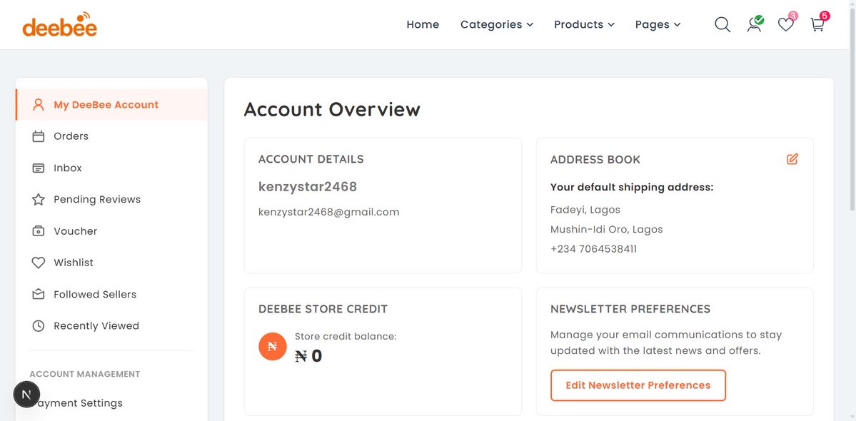Screen dimensions: 856x421
Task: Open the My DeeBee Account section
Action: tap(106, 104)
